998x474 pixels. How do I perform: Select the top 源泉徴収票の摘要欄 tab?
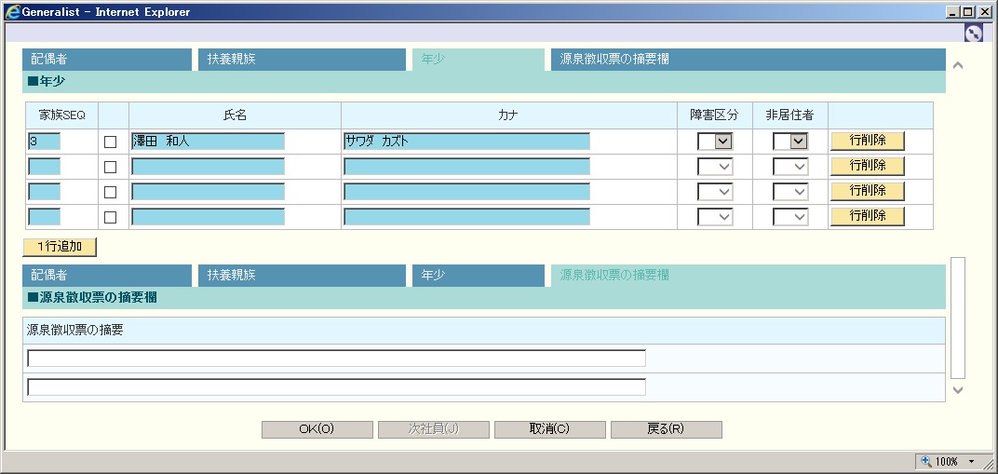[x=748, y=60]
